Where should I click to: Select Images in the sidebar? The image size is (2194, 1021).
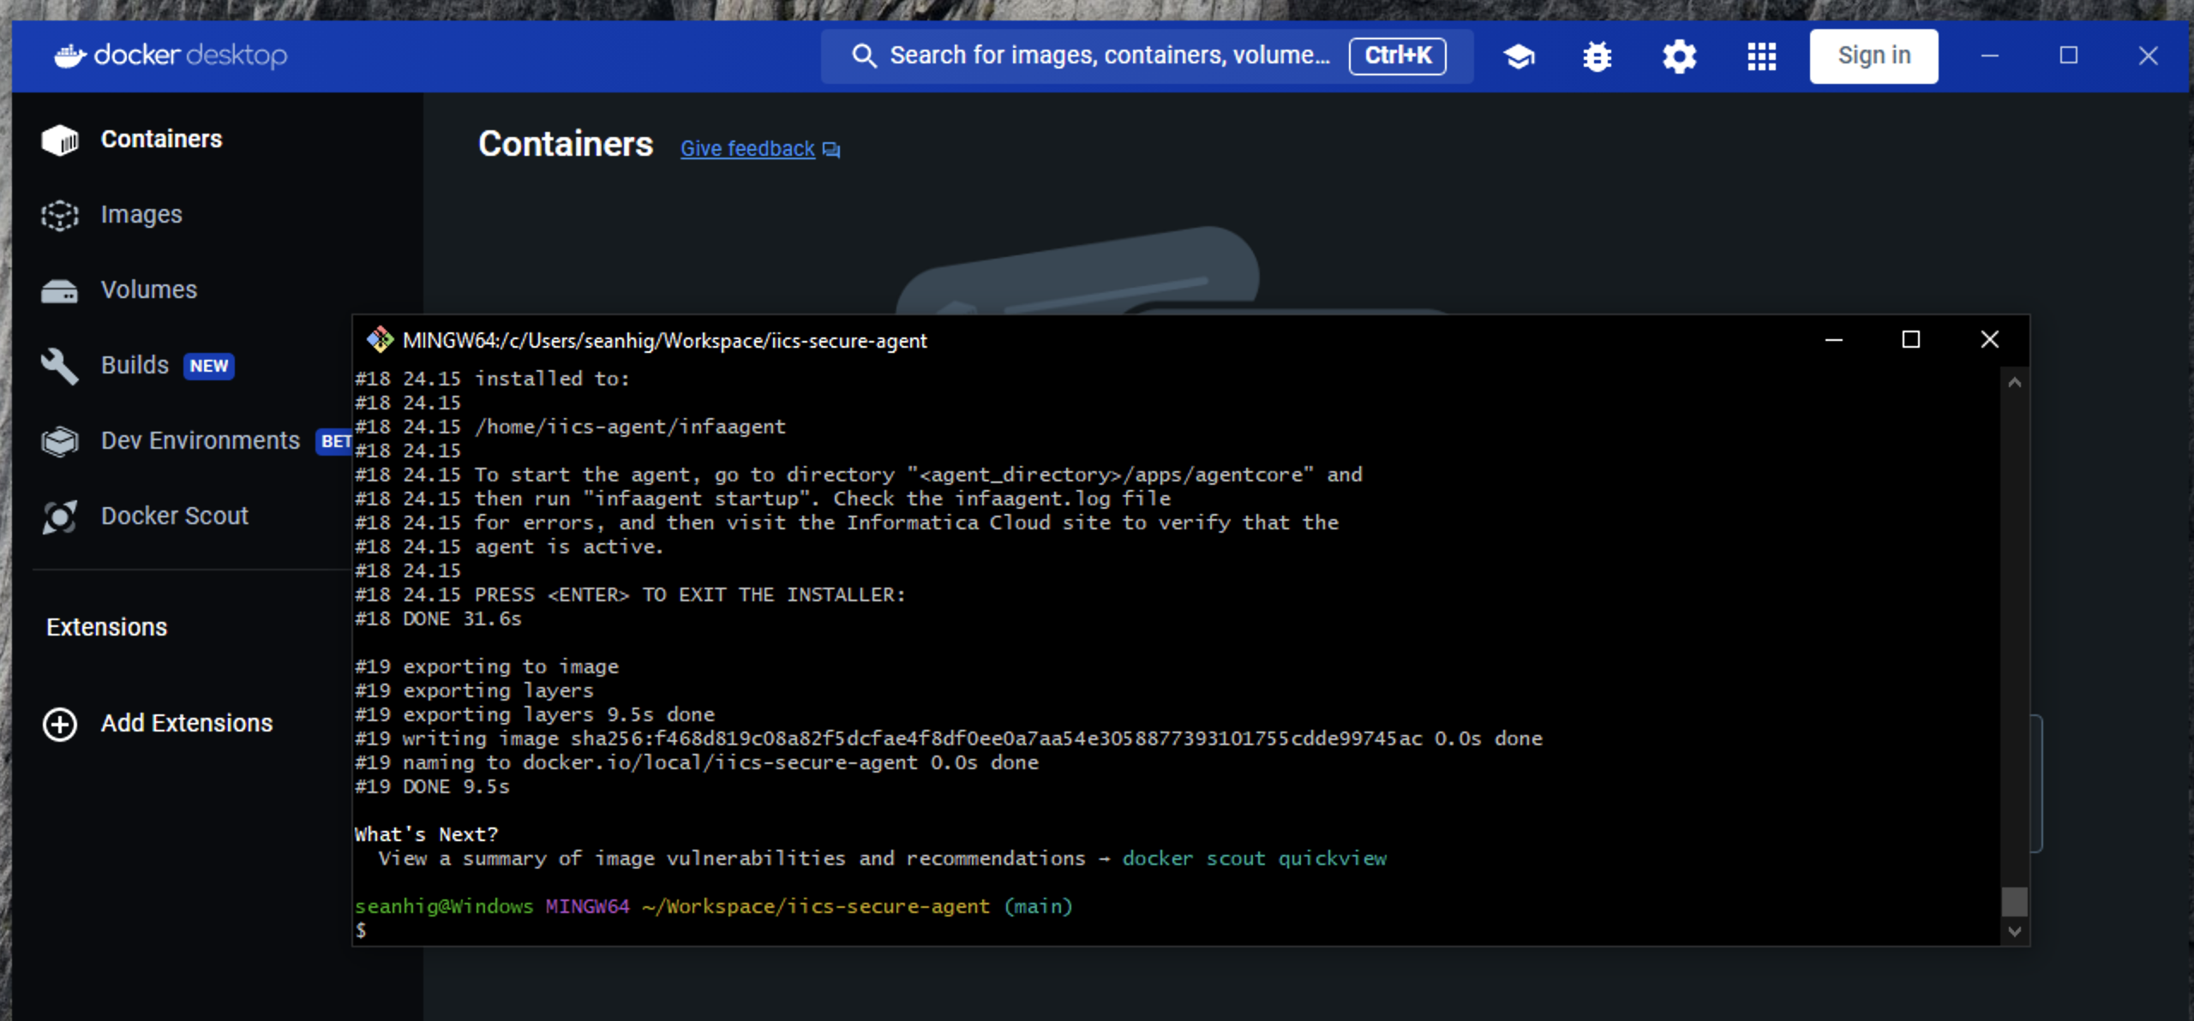tap(141, 214)
